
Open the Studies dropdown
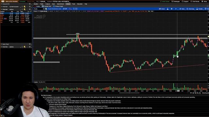[x=200, y=9]
